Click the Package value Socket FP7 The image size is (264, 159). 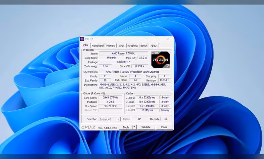(x=124, y=62)
